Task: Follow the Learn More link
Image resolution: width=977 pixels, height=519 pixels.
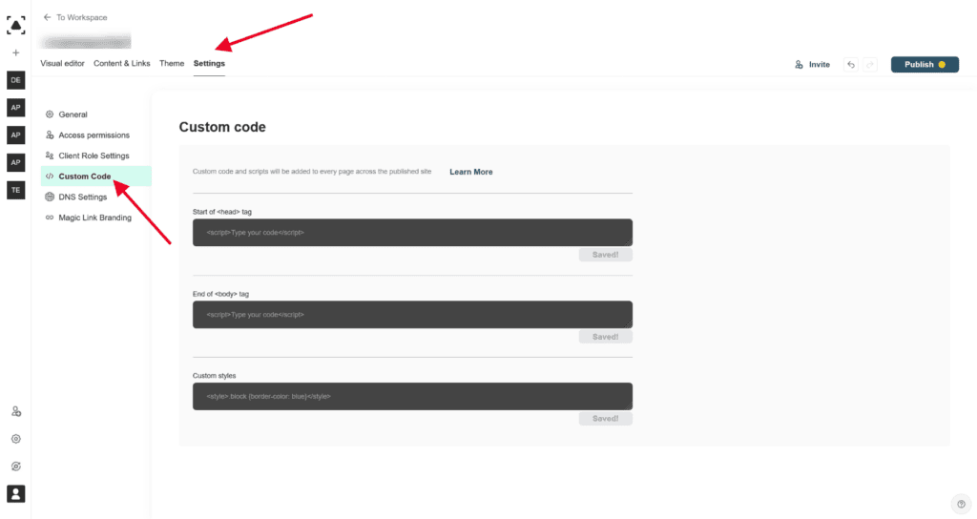Action: (x=471, y=172)
